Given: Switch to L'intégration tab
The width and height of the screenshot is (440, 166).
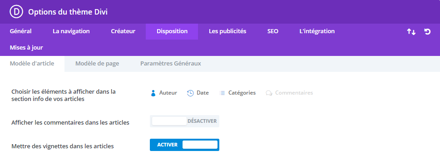Looking at the screenshot, I should pos(317,31).
